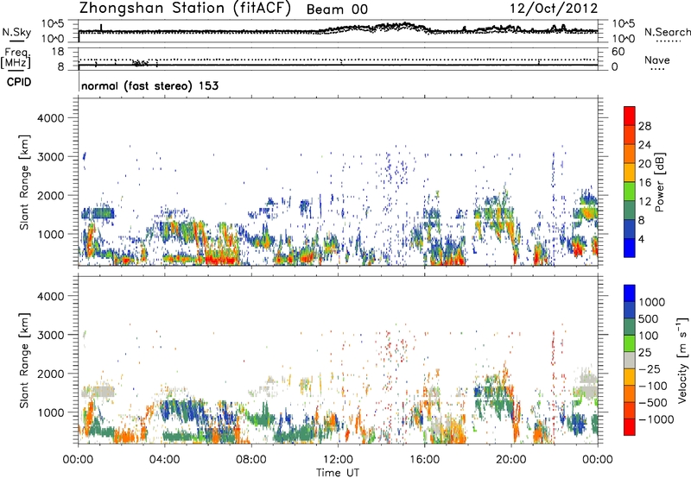Click the orange segment of the Power colorbar
Image resolution: width=691 pixels, height=478 pixels.
[x=630, y=154]
